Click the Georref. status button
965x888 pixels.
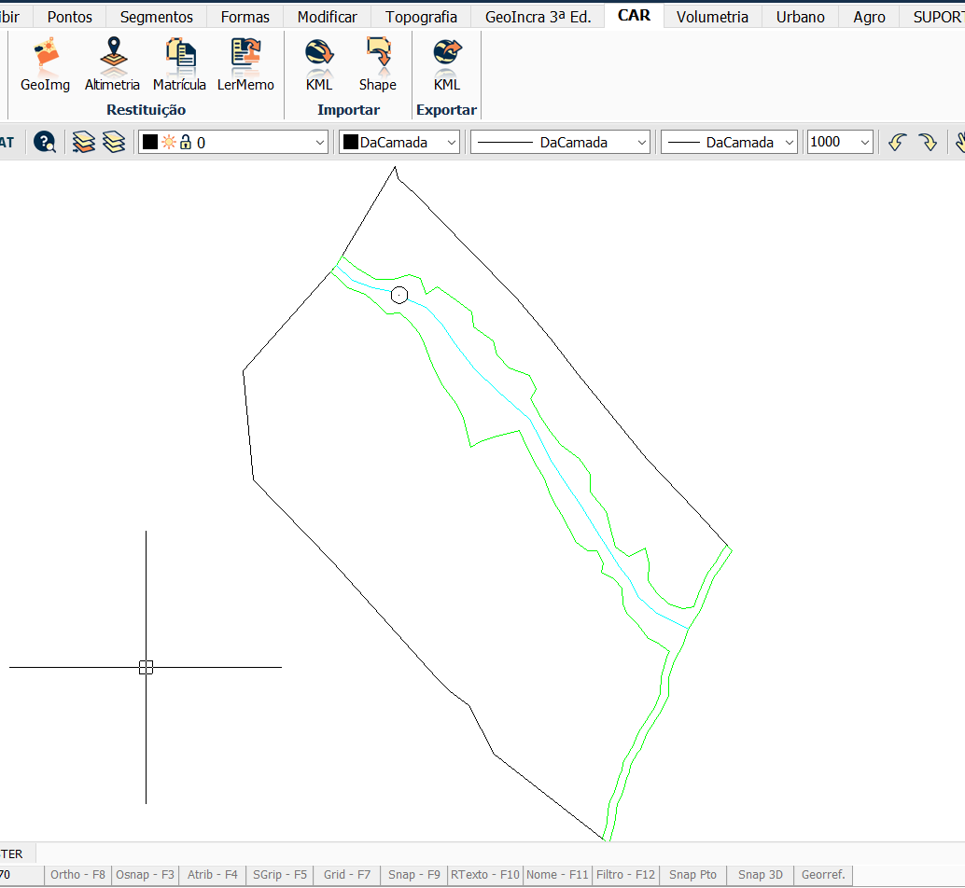(823, 875)
